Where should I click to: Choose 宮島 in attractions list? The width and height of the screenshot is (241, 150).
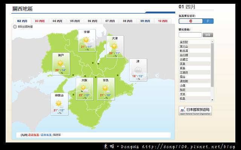[182, 64]
